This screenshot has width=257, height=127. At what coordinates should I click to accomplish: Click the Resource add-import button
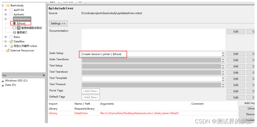tap(247, 114)
